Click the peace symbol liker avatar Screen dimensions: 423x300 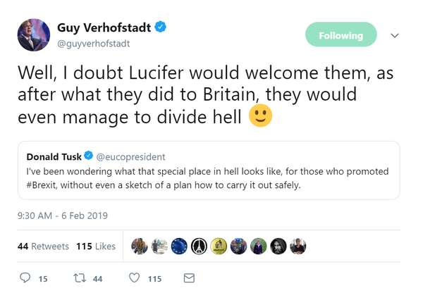coord(199,246)
